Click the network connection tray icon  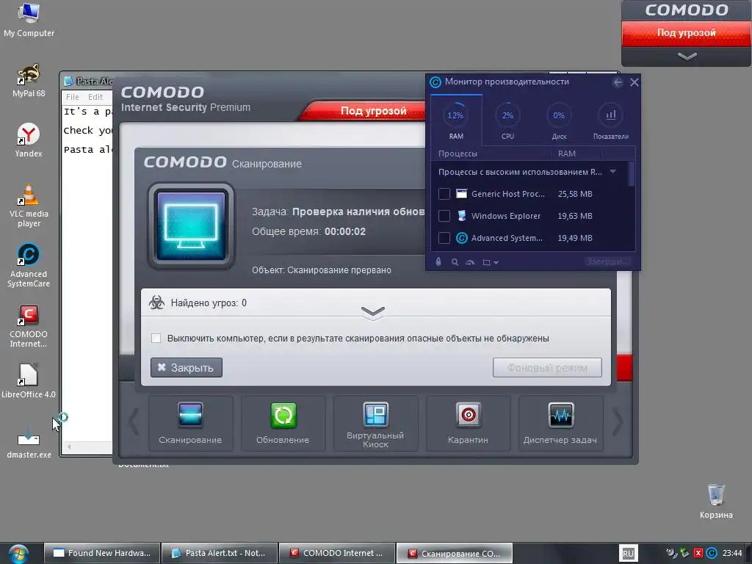pos(672,554)
